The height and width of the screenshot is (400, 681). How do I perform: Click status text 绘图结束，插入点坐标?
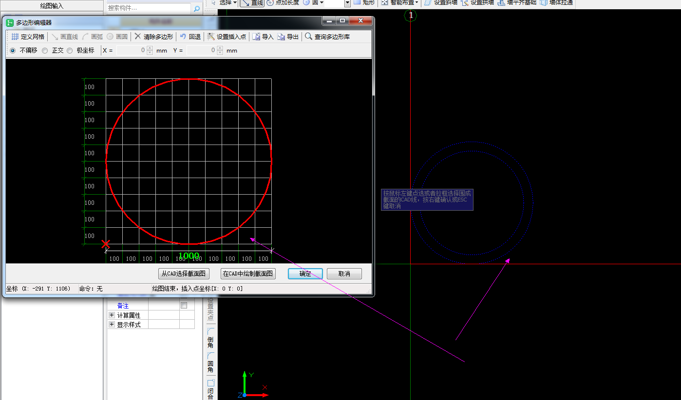coord(197,289)
